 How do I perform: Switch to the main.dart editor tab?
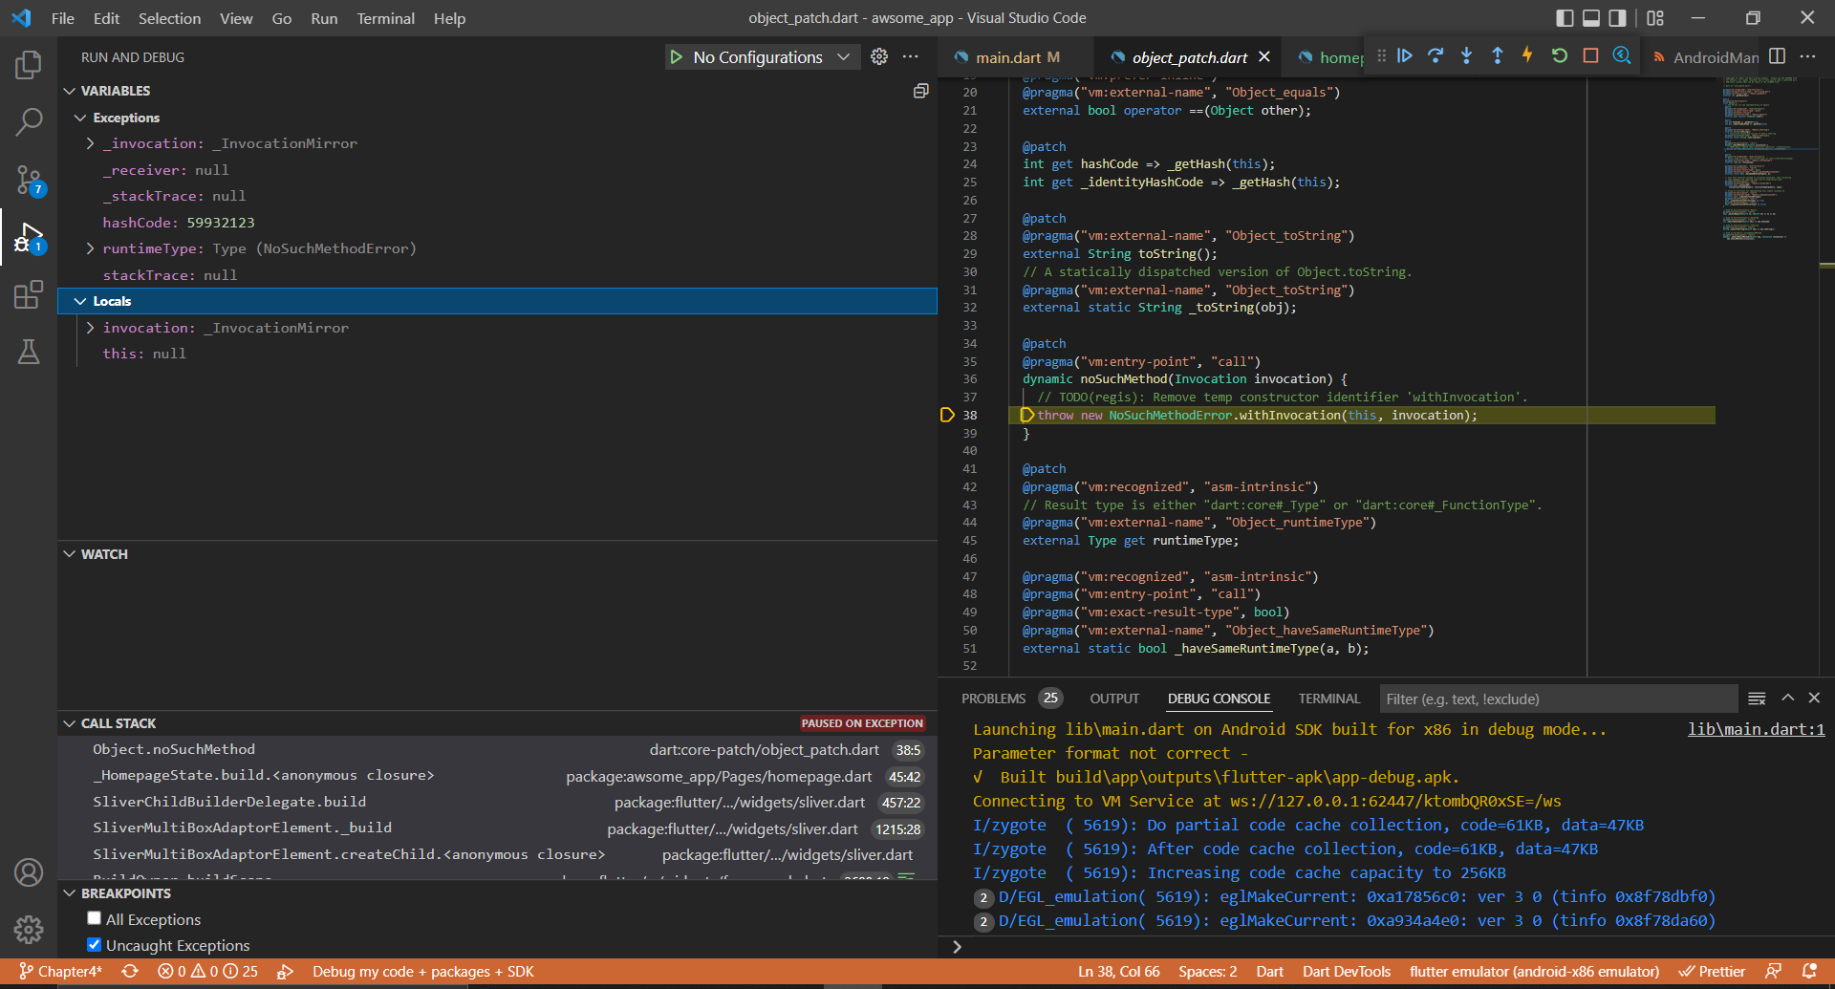point(1017,57)
